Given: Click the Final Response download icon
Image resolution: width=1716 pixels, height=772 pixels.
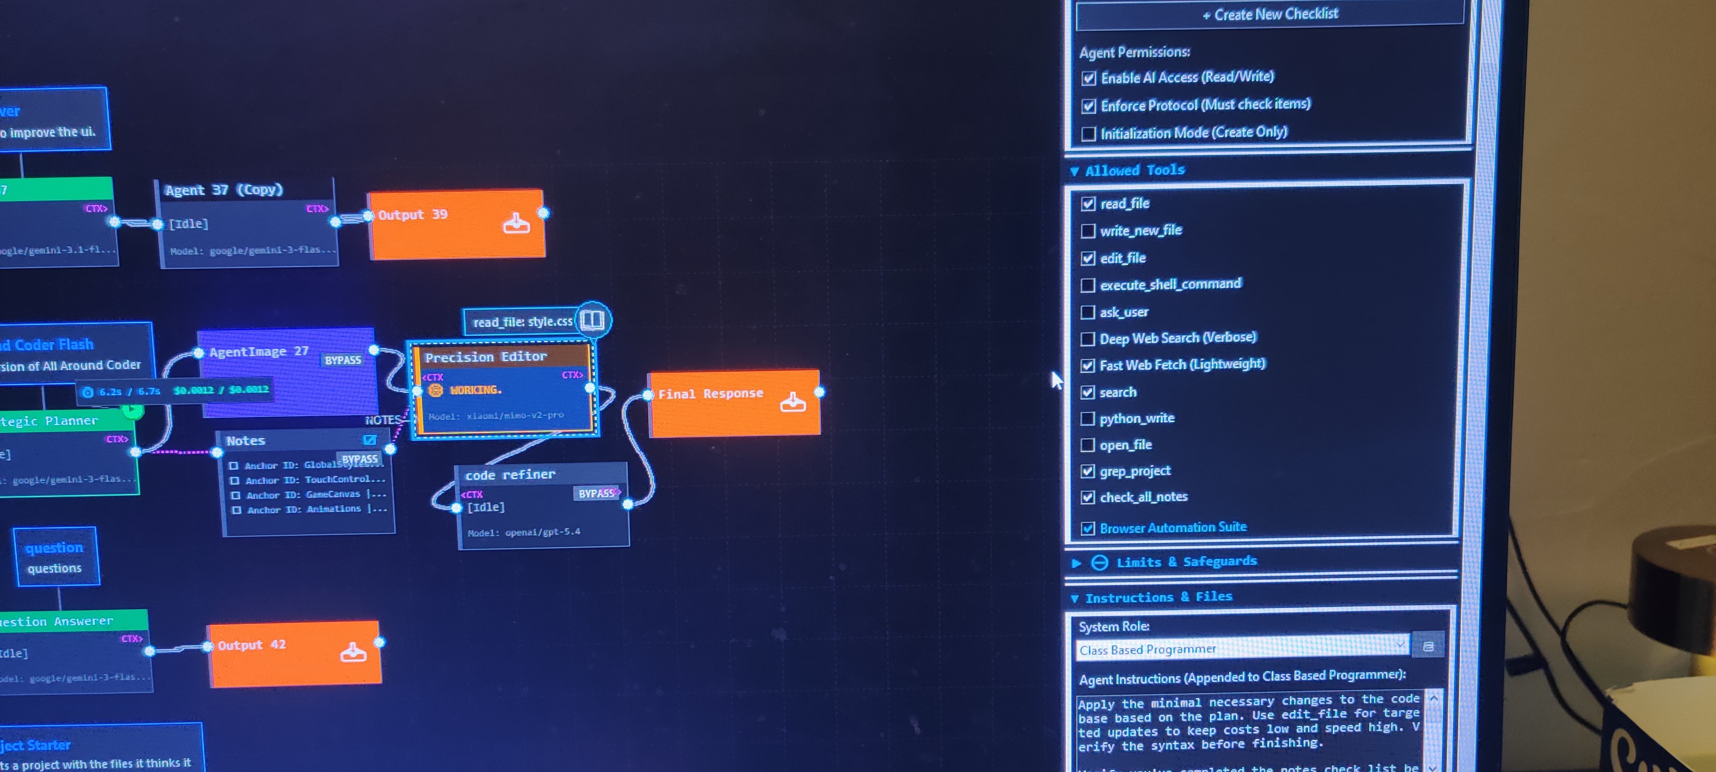Looking at the screenshot, I should (x=793, y=402).
